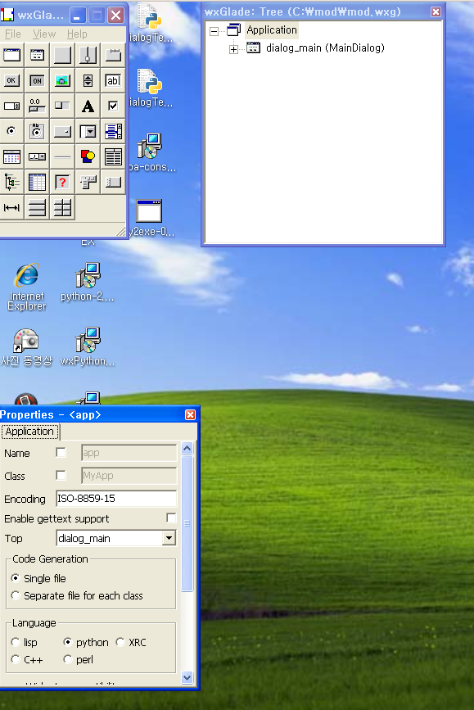The height and width of the screenshot is (710, 474).
Task: Select the Spin Control widget tool
Action: [x=11, y=106]
